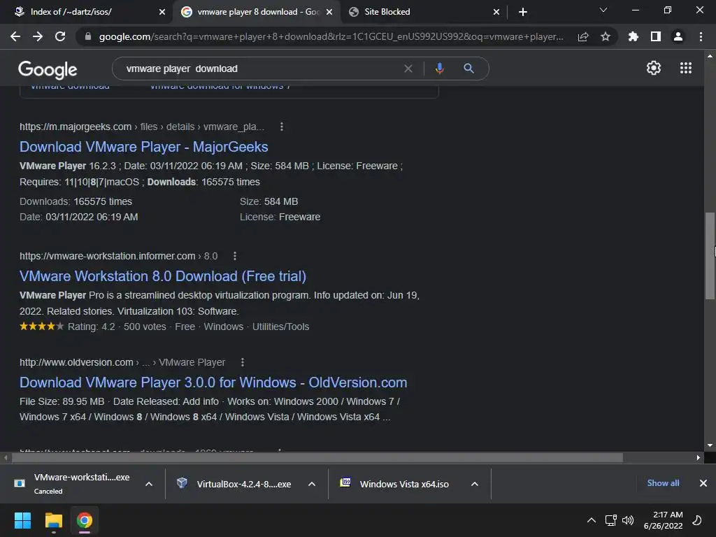Open the tab search dropdown
The image size is (716, 537).
[x=603, y=10]
